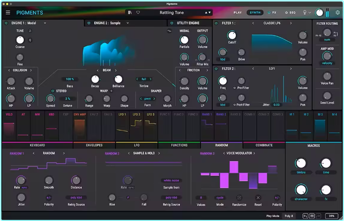344x221 pixels.
Task: Toggle Utility Engine power button
Action: point(172,23)
